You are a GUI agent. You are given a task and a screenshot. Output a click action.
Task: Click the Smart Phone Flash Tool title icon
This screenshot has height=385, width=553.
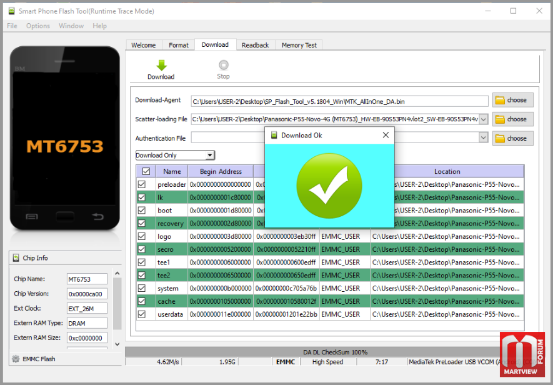pos(12,11)
